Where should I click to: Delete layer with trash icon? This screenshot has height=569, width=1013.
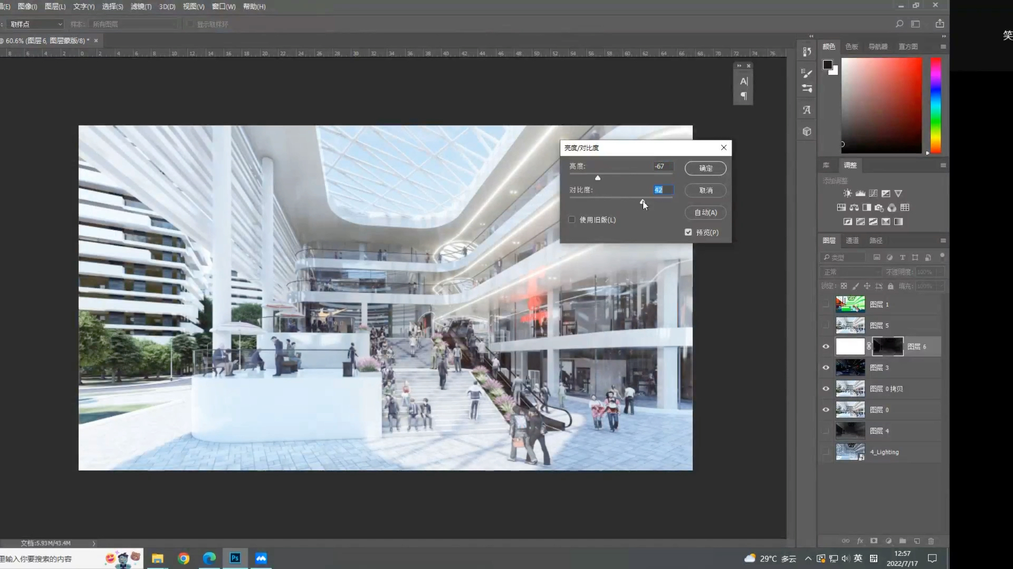point(931,541)
